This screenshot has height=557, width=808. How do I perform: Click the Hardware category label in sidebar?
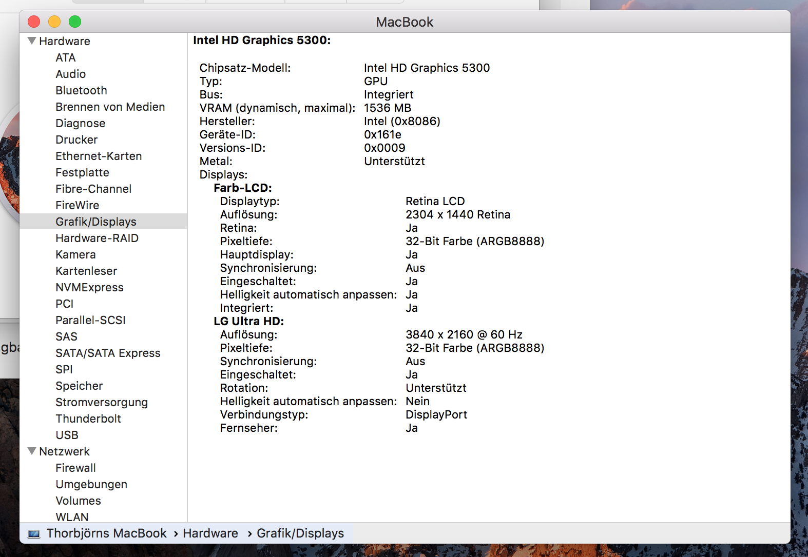65,41
